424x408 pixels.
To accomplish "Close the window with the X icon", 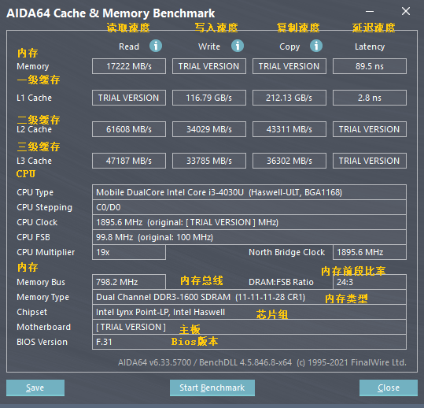I will click(406, 11).
